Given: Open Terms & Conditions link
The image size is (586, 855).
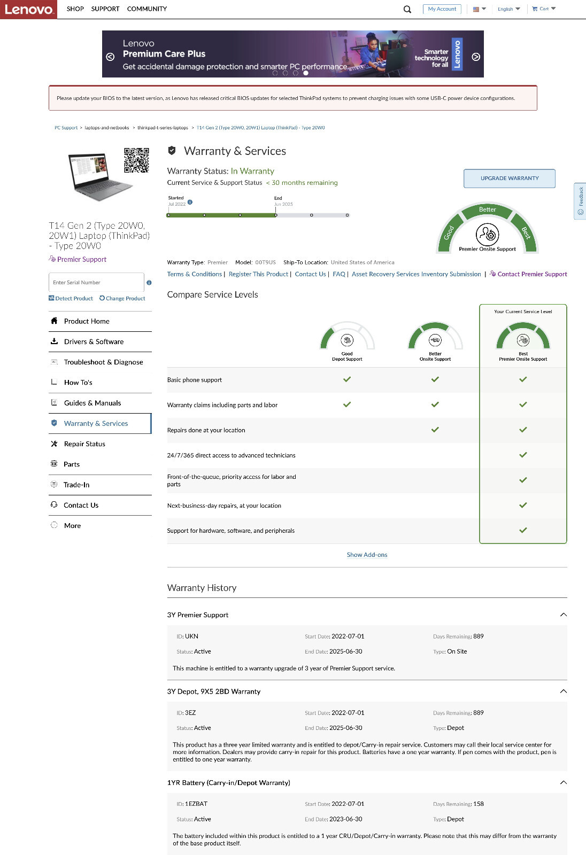Looking at the screenshot, I should pyautogui.click(x=195, y=274).
